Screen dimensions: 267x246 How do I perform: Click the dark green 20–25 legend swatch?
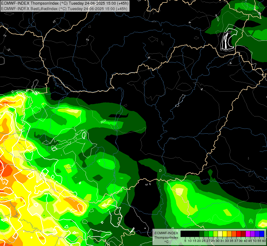(202, 234)
